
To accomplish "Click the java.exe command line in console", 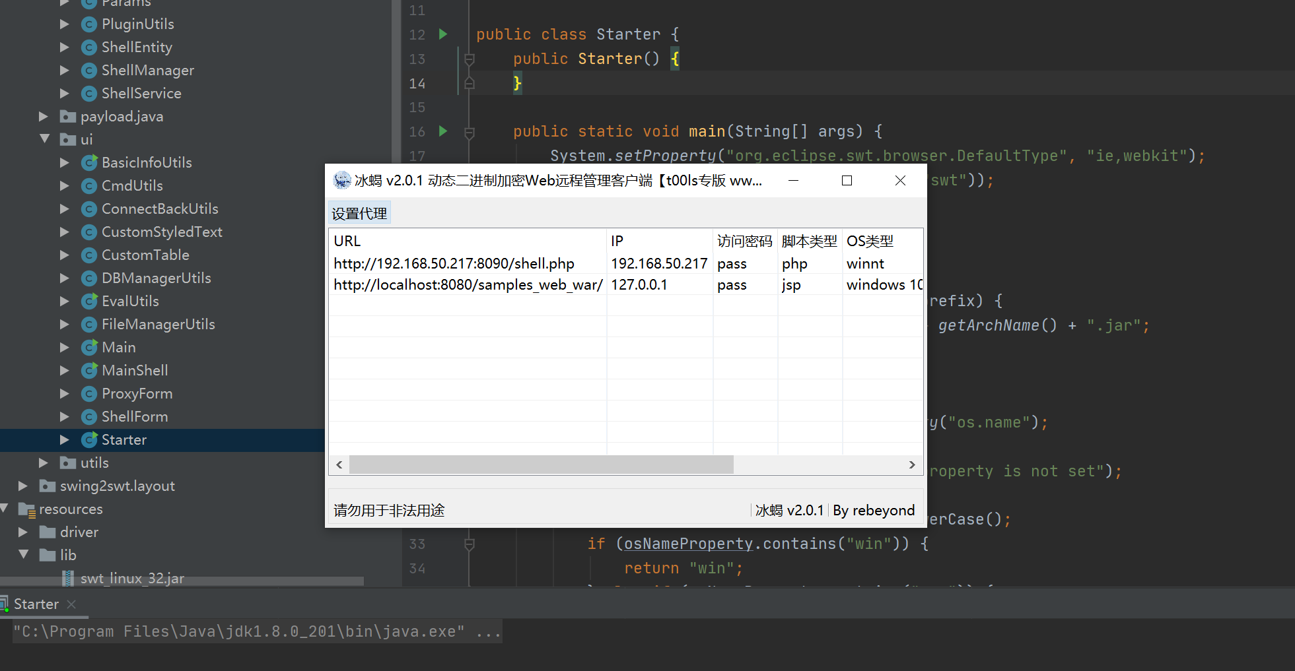I will point(258,631).
